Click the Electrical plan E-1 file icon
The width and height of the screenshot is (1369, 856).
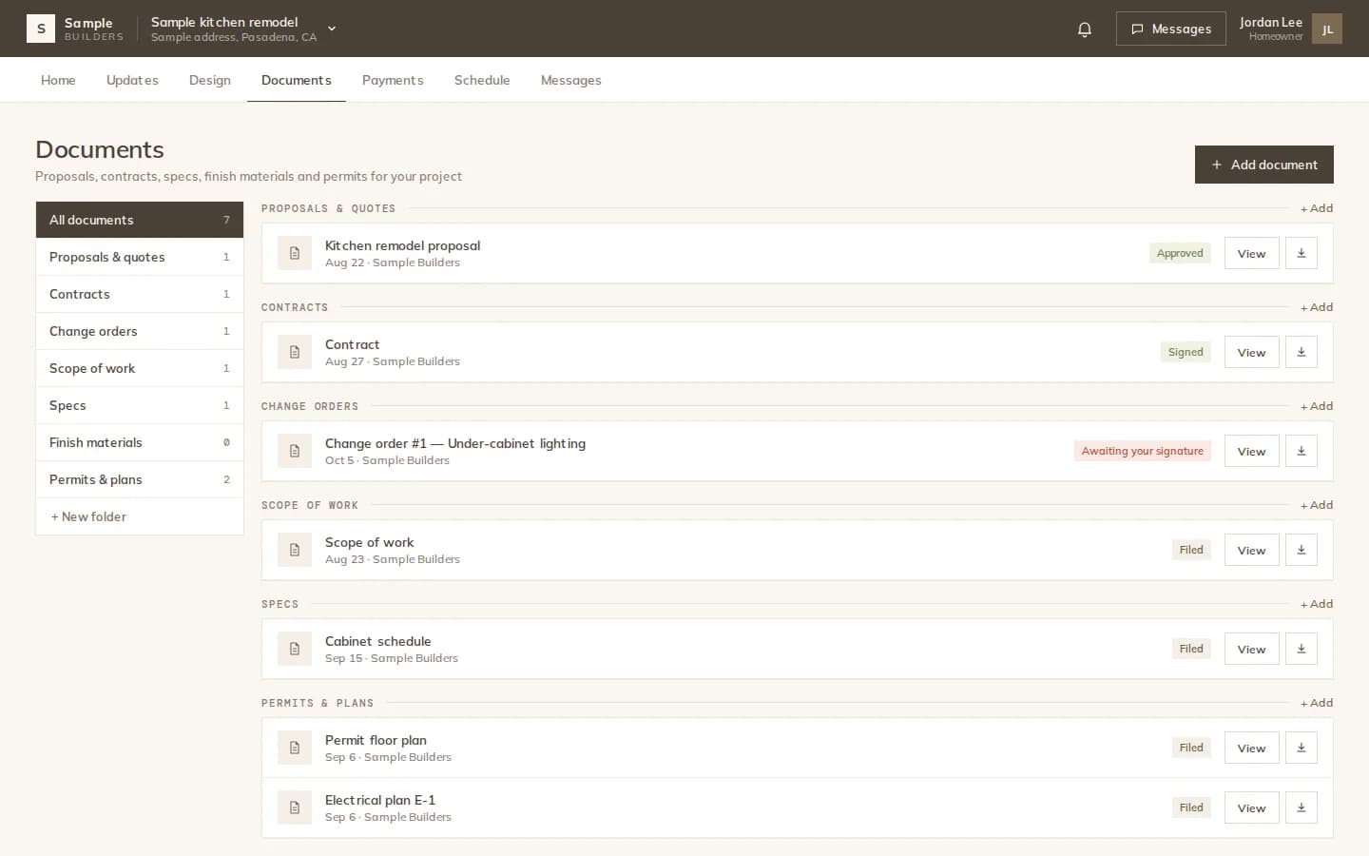(295, 807)
